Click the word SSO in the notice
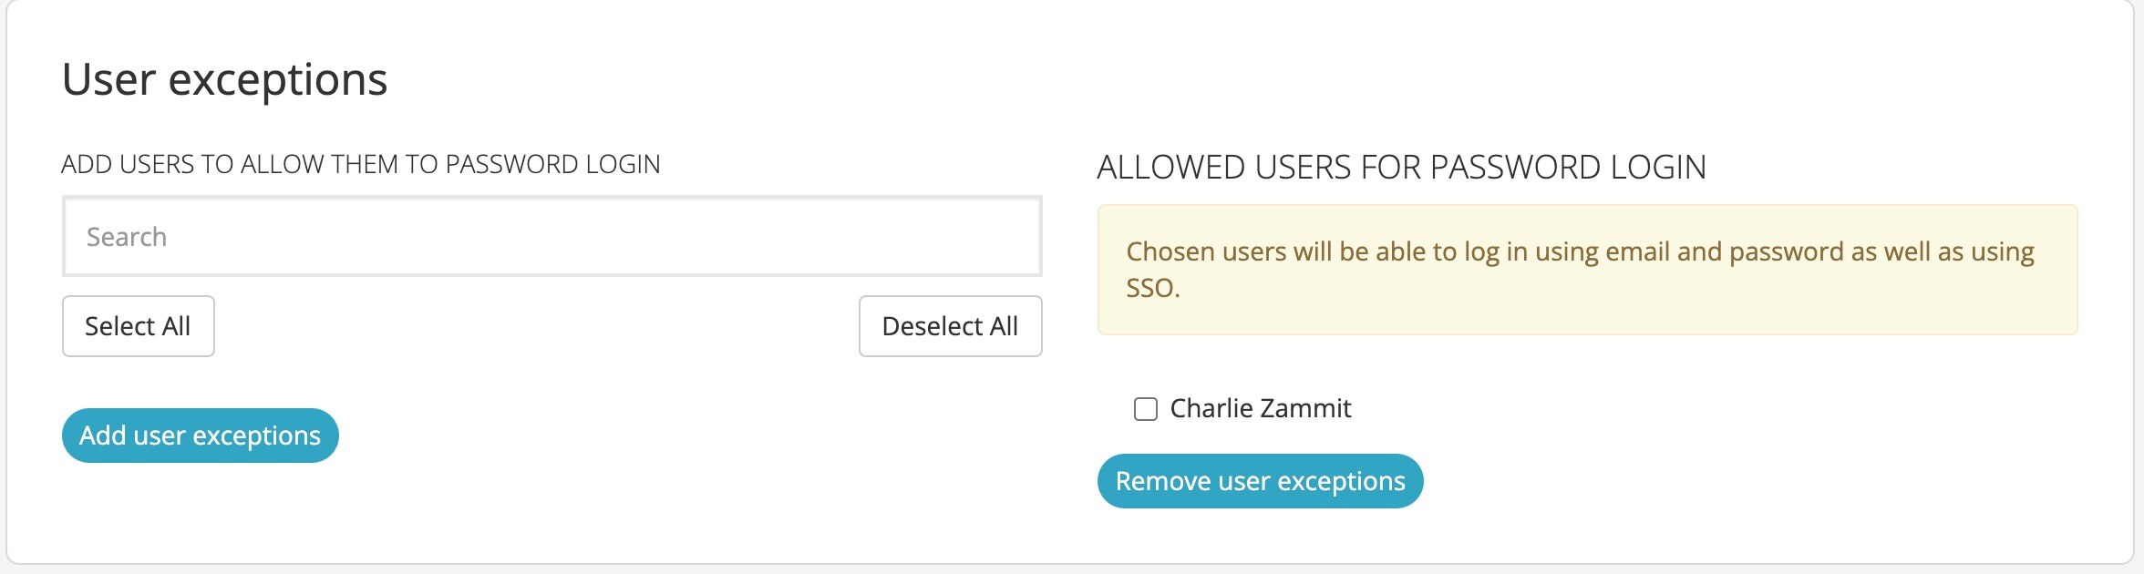 pyautogui.click(x=1150, y=289)
